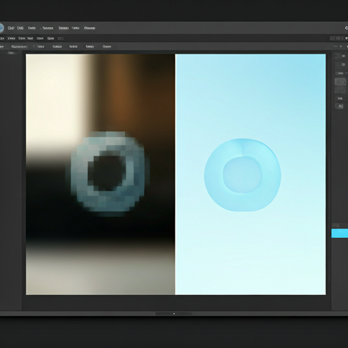Click the handle dot on the bottom bar
The image size is (348, 348).
click(x=174, y=314)
